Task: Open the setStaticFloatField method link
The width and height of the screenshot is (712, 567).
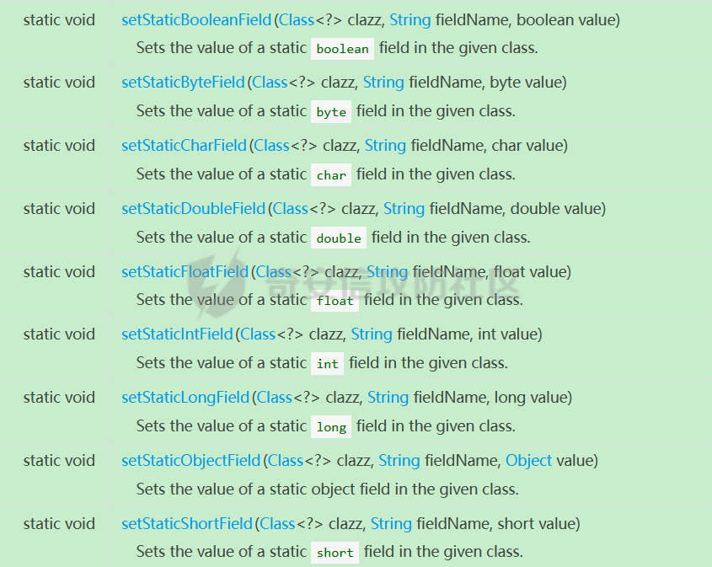Action: pyautogui.click(x=185, y=271)
